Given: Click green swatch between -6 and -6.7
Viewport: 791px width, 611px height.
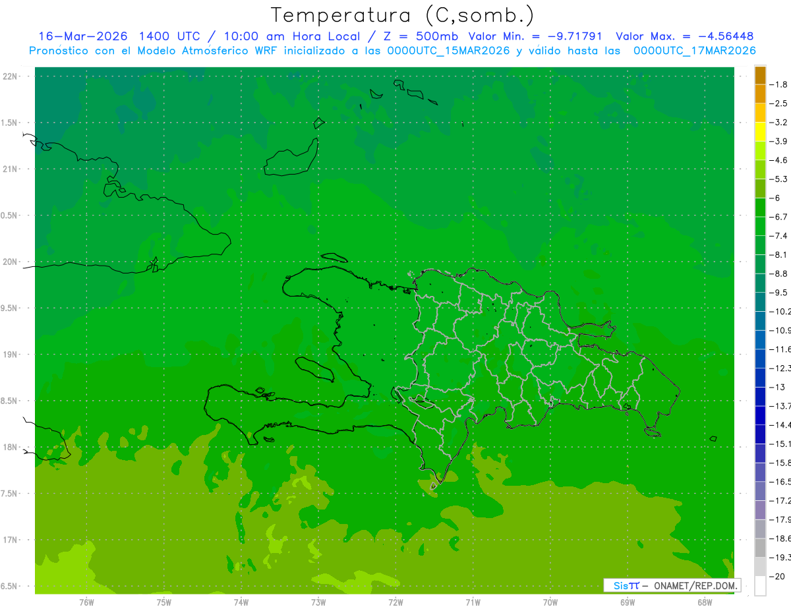Looking at the screenshot, I should click(x=760, y=208).
